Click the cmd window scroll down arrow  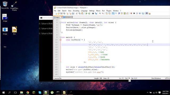pos(130,81)
